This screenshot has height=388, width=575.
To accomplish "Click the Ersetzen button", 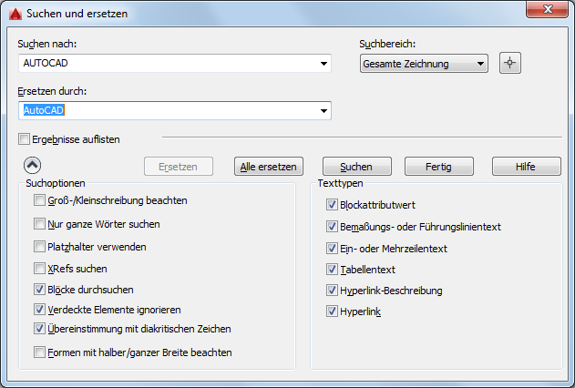I will (179, 167).
